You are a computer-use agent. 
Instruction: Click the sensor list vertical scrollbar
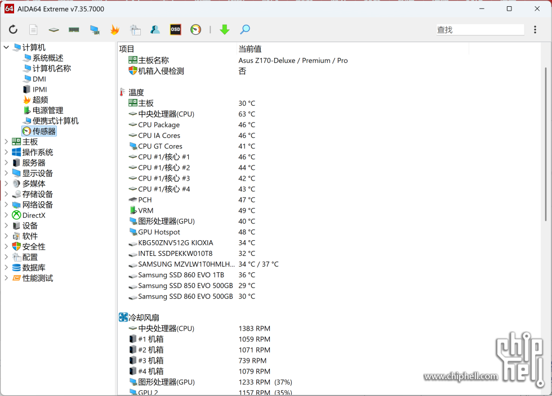tap(545, 144)
